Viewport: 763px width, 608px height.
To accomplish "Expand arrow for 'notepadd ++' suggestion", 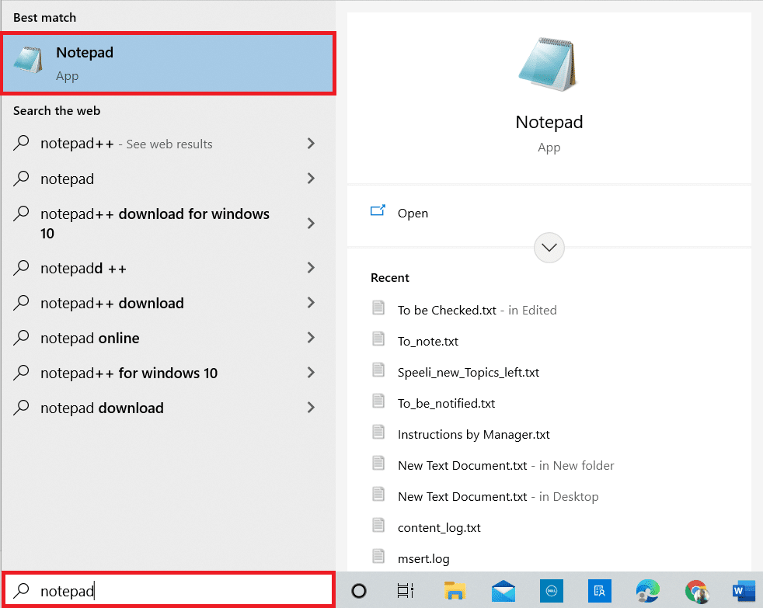I will pos(311,268).
